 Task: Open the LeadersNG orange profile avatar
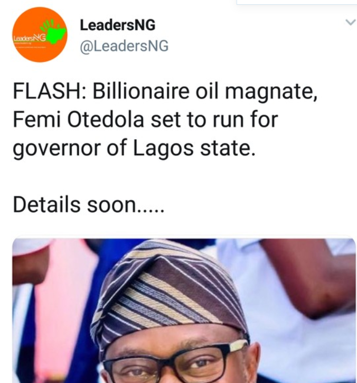(40, 34)
